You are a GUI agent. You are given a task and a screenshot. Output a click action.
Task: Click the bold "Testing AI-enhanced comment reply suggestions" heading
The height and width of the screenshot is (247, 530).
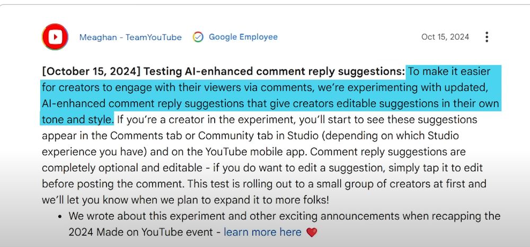coord(274,71)
